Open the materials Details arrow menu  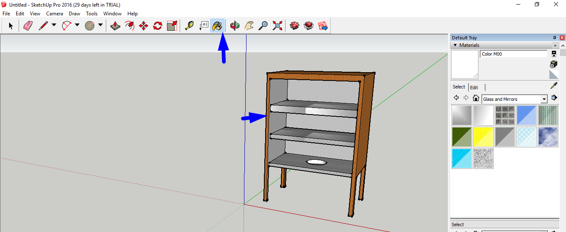click(x=554, y=98)
